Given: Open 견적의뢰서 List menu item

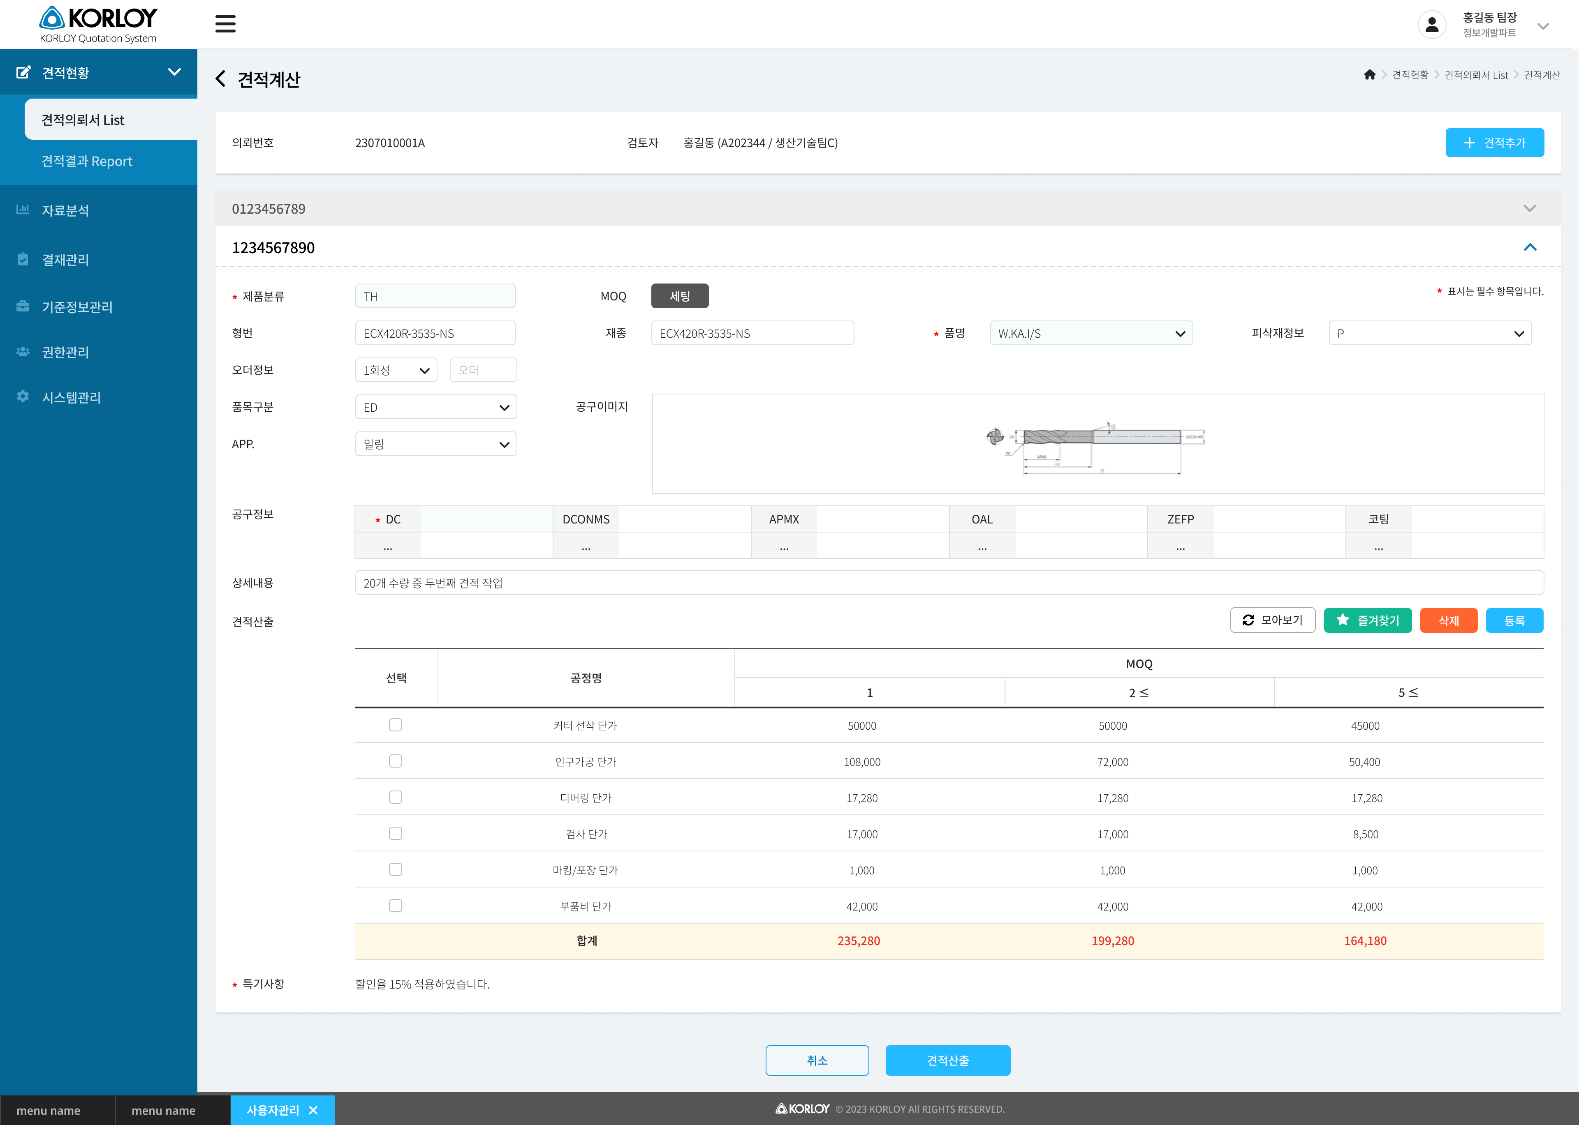Looking at the screenshot, I should point(111,119).
